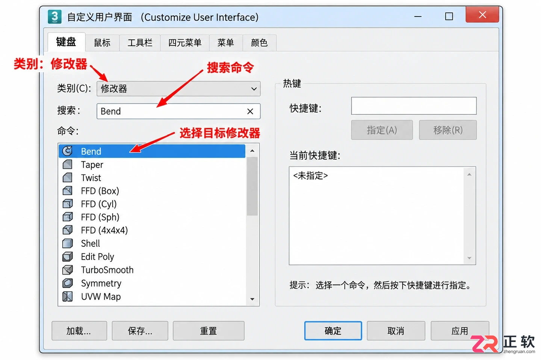This screenshot has height=360, width=541.
Task: Click the 3ds Max app icon in title bar
Action: point(54,17)
